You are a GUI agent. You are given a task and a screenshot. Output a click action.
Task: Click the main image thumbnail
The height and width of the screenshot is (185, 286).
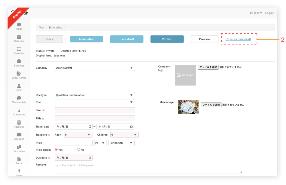(188, 107)
